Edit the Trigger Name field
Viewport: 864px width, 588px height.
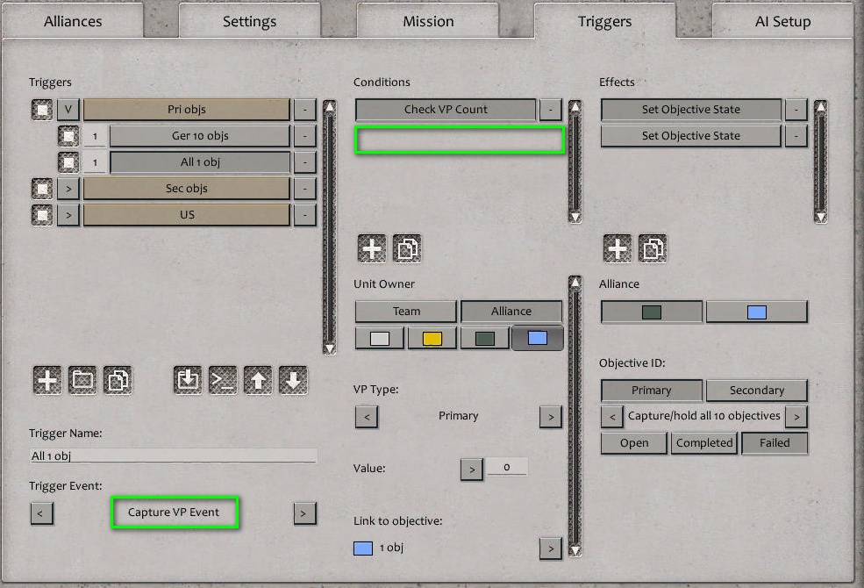coord(173,455)
